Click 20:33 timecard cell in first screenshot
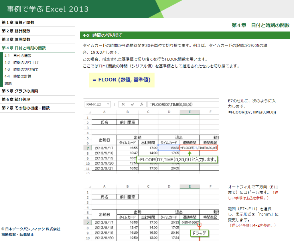The image size is (294, 241). tap(169, 148)
